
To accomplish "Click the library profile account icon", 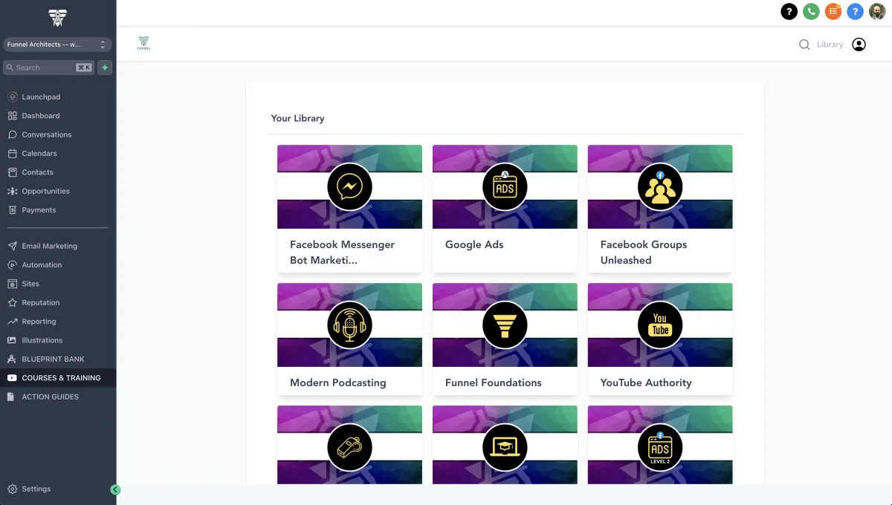I will (x=859, y=45).
